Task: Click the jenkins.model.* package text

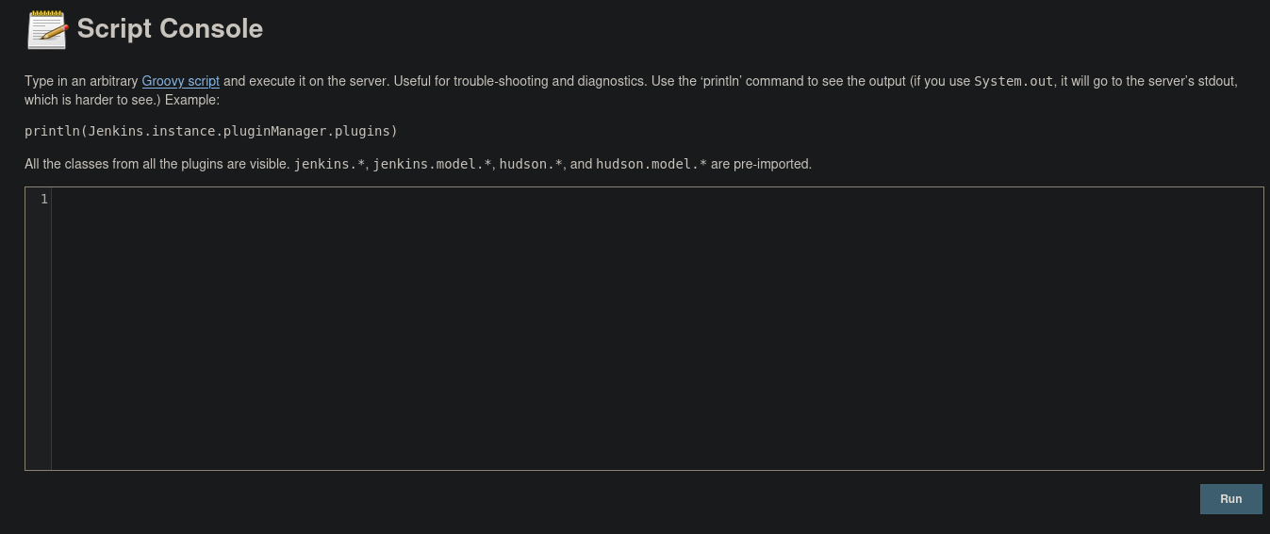Action: [x=432, y=164]
